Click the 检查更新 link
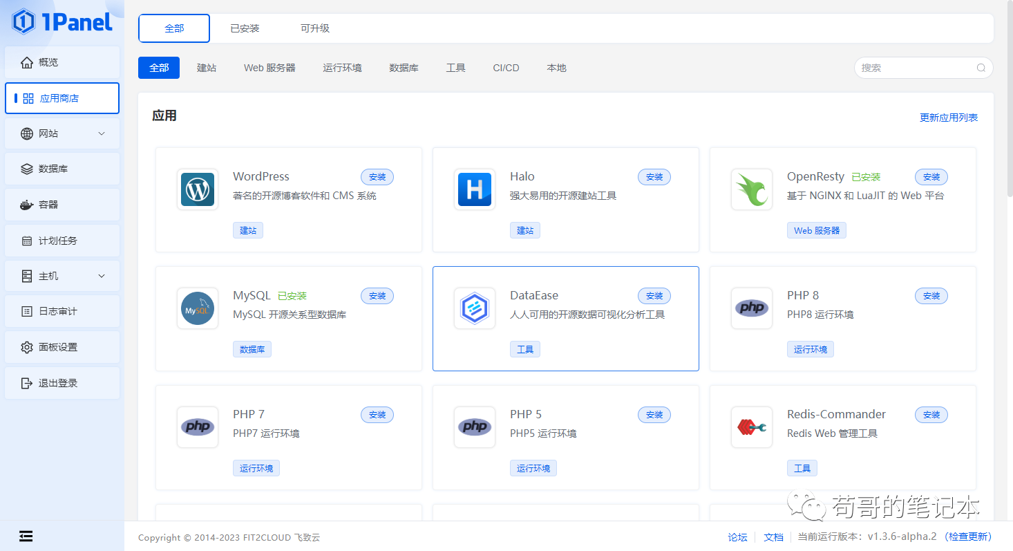Image resolution: width=1013 pixels, height=551 pixels. [x=968, y=536]
